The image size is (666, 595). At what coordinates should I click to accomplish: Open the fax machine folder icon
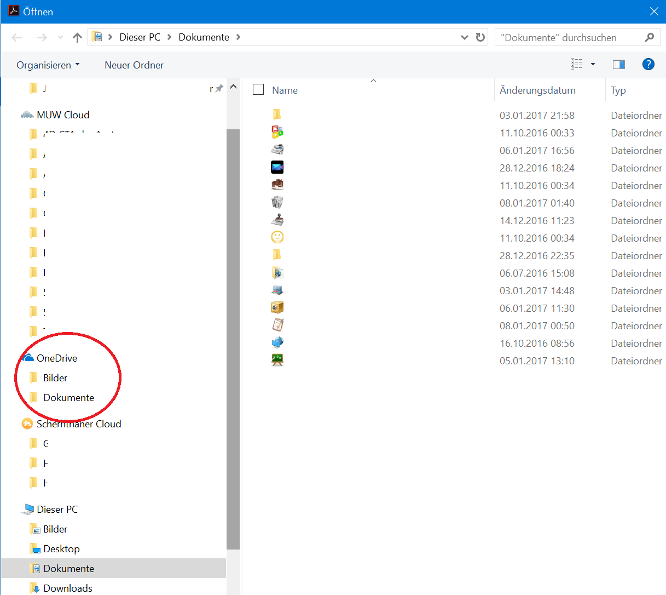pyautogui.click(x=277, y=149)
